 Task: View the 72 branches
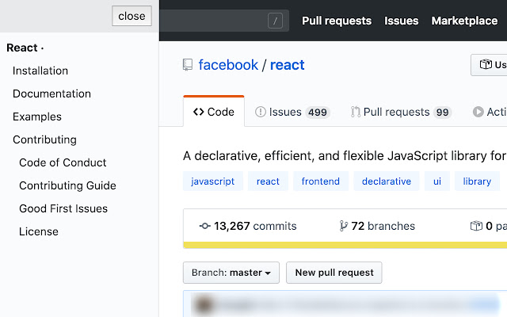pos(377,226)
